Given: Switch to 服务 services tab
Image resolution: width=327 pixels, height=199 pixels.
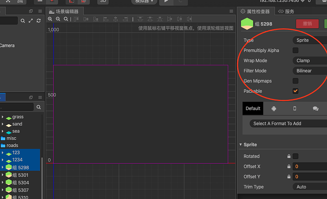Looking at the screenshot, I should click(x=286, y=11).
